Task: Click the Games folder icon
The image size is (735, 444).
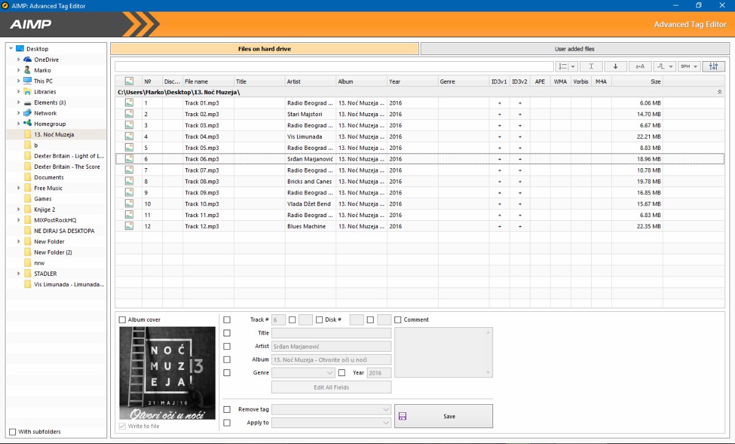Action: tap(28, 198)
